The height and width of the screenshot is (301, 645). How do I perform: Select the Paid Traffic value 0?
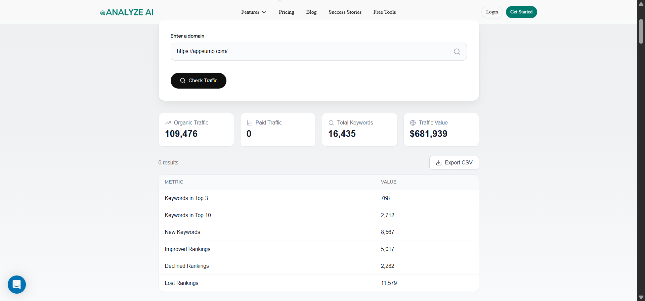pos(249,134)
